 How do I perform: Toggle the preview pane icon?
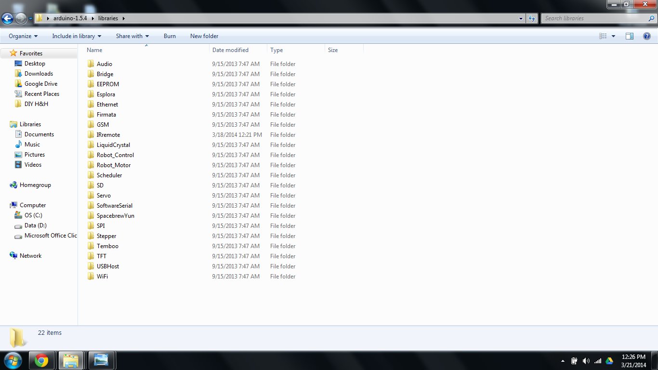pos(630,36)
